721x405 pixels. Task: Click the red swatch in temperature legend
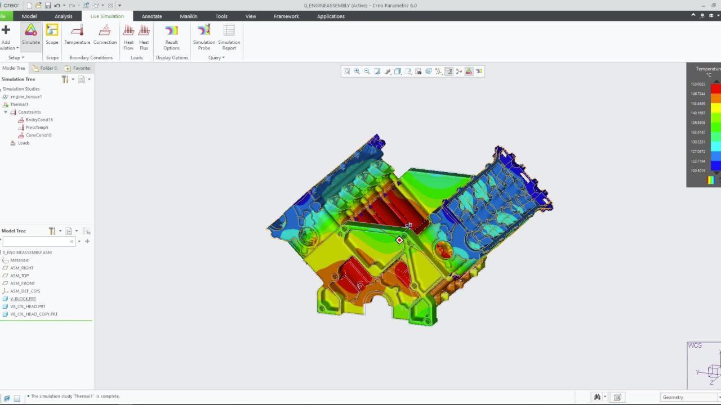coord(715,88)
